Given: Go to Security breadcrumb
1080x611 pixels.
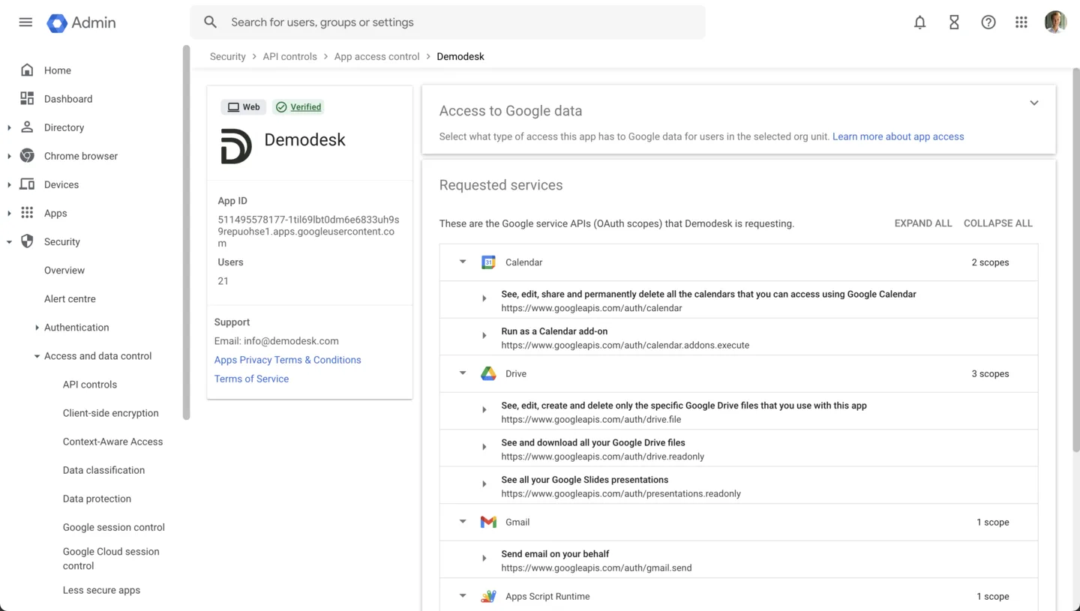Looking at the screenshot, I should tap(228, 56).
